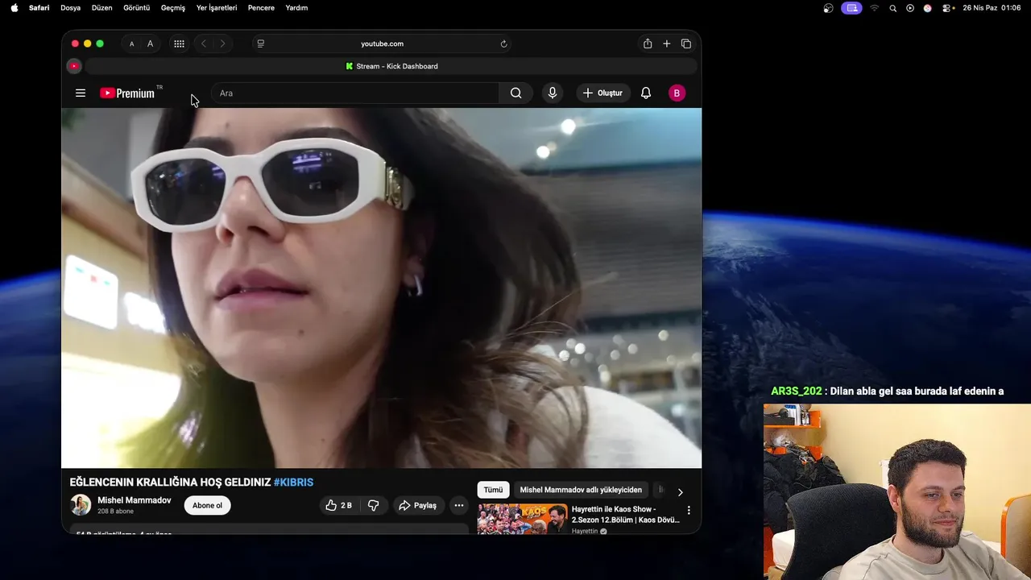Viewport: 1031px width, 580px height.
Task: Click the video player to pause
Action: click(x=381, y=288)
